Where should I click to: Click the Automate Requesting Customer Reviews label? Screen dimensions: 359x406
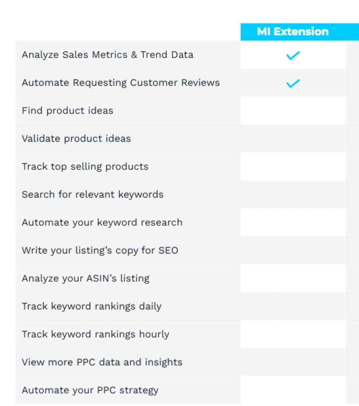click(121, 83)
